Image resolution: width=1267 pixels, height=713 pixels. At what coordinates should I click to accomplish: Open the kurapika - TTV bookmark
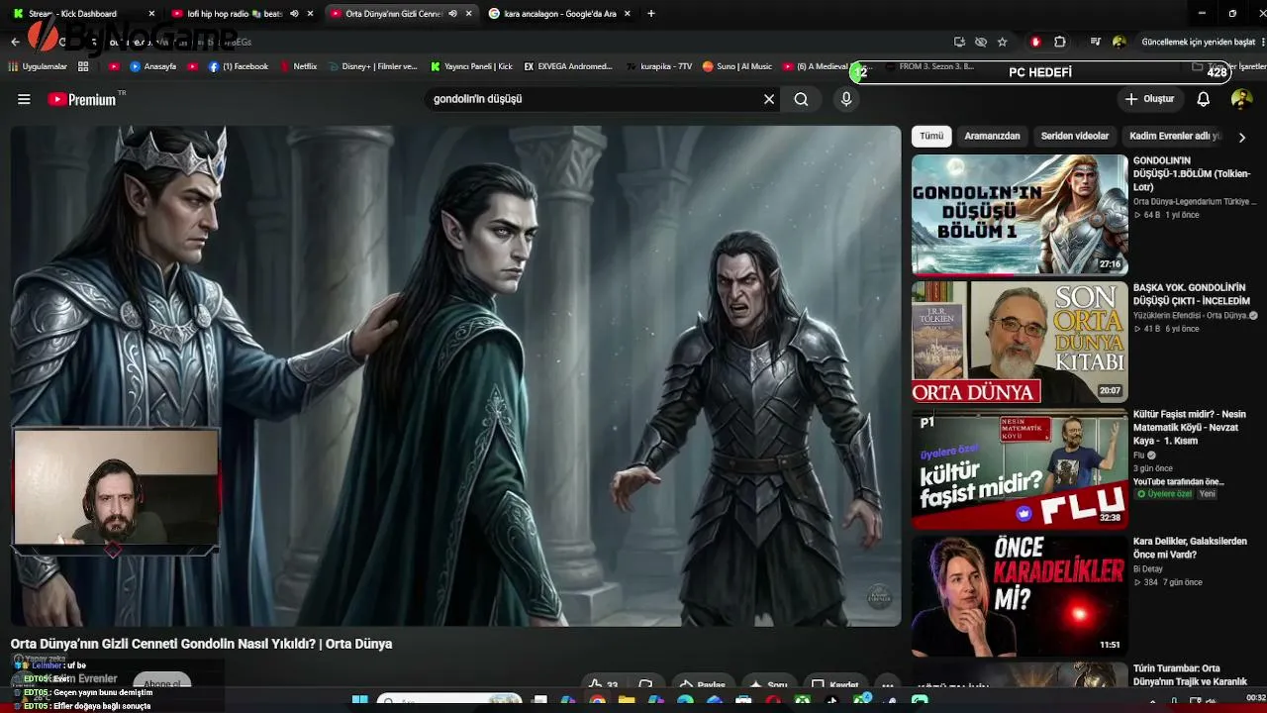pyautogui.click(x=659, y=66)
